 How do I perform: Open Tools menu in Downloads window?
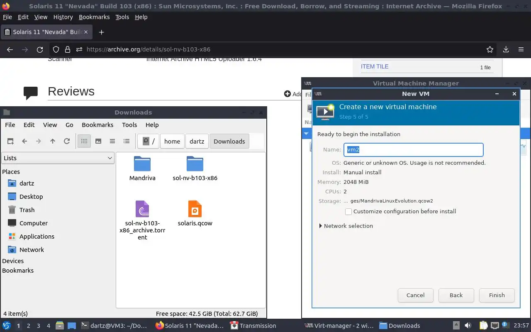coord(129,124)
